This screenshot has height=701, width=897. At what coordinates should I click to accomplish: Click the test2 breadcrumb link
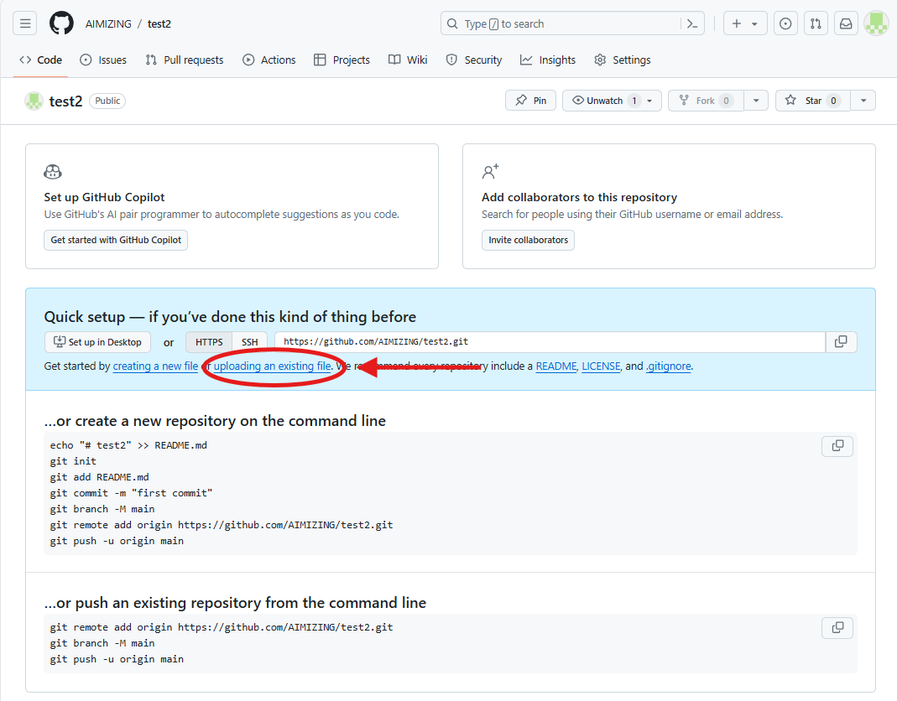pos(159,24)
